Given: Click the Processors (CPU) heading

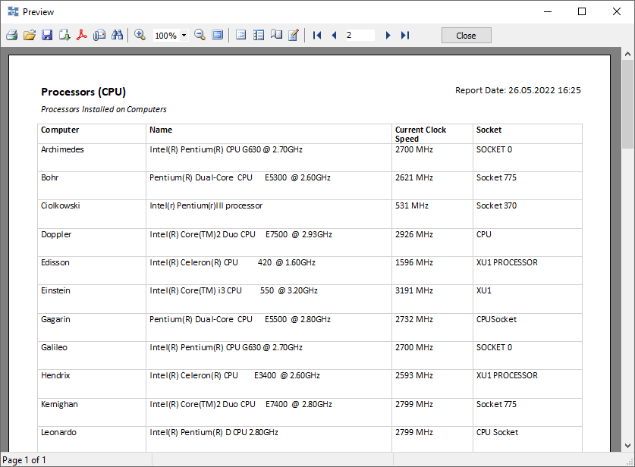Looking at the screenshot, I should 83,92.
